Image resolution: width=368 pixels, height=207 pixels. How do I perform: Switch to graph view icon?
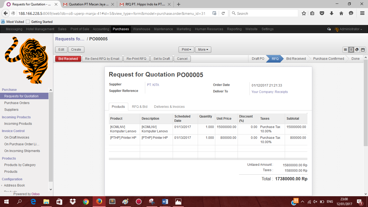[357, 50]
